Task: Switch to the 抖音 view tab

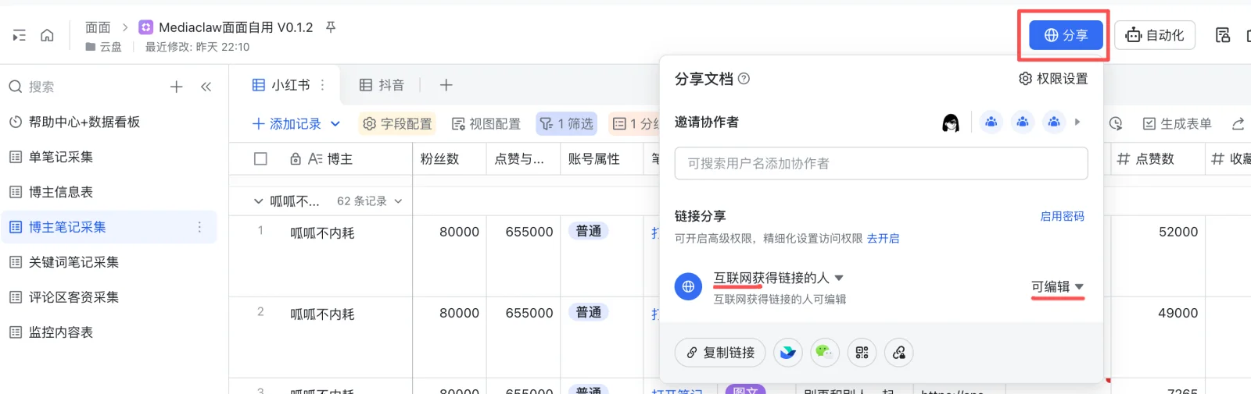Action: pos(382,85)
